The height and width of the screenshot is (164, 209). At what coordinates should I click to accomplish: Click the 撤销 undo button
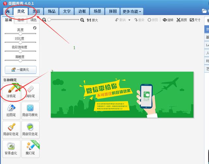(120, 20)
